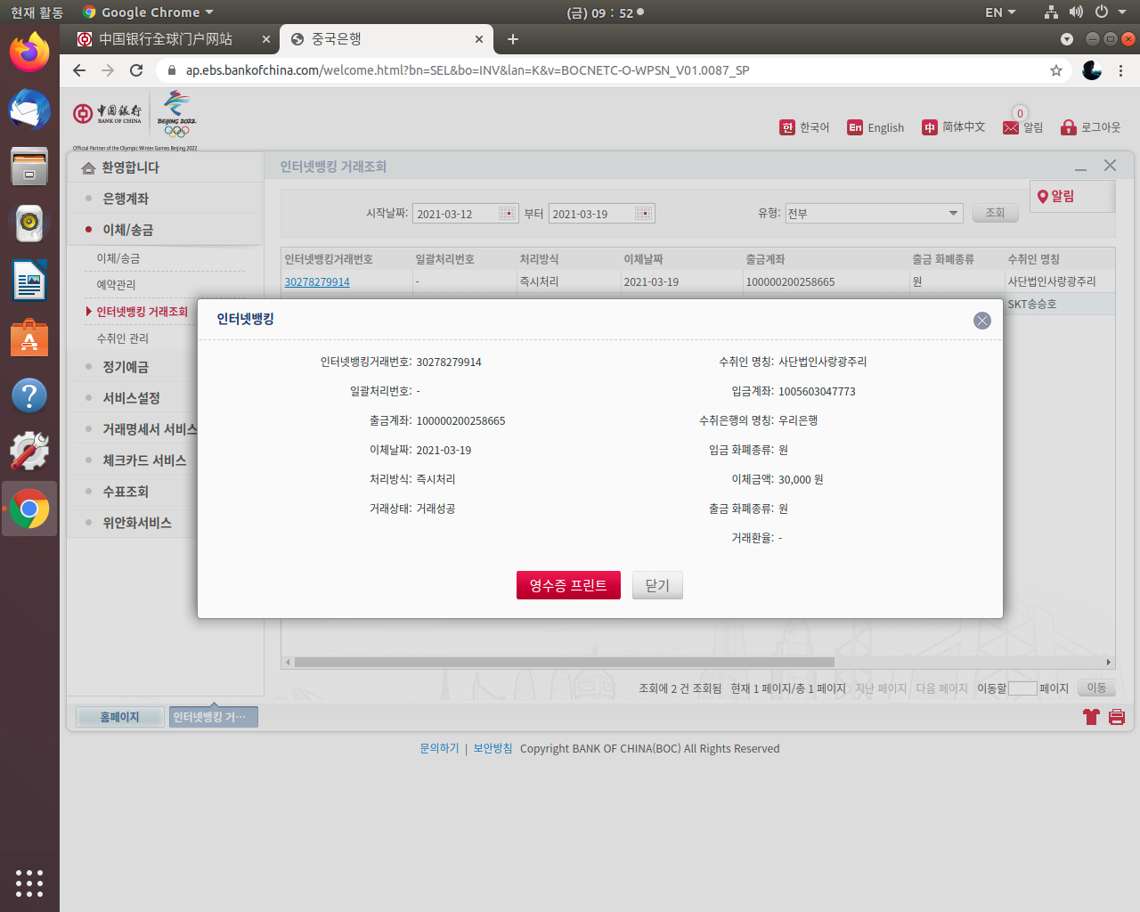
Task: Click the printer icon at bottom right
Action: pos(1116,717)
